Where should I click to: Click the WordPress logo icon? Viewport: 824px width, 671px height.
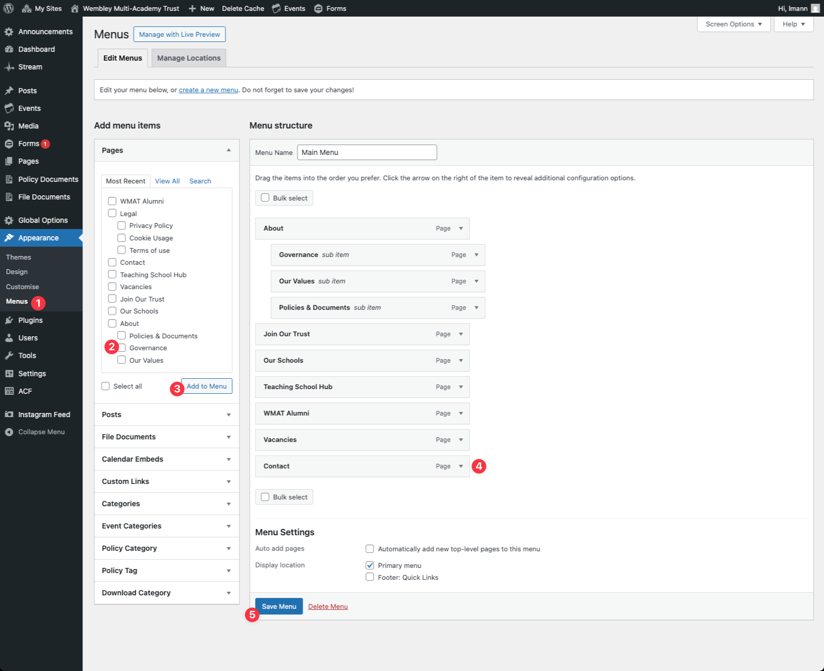pyautogui.click(x=9, y=8)
